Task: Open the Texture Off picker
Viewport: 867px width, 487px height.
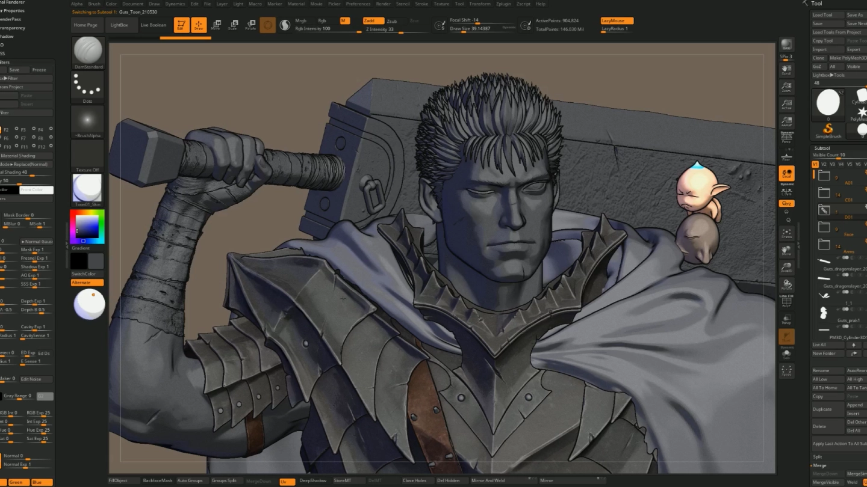Action: tap(89, 157)
